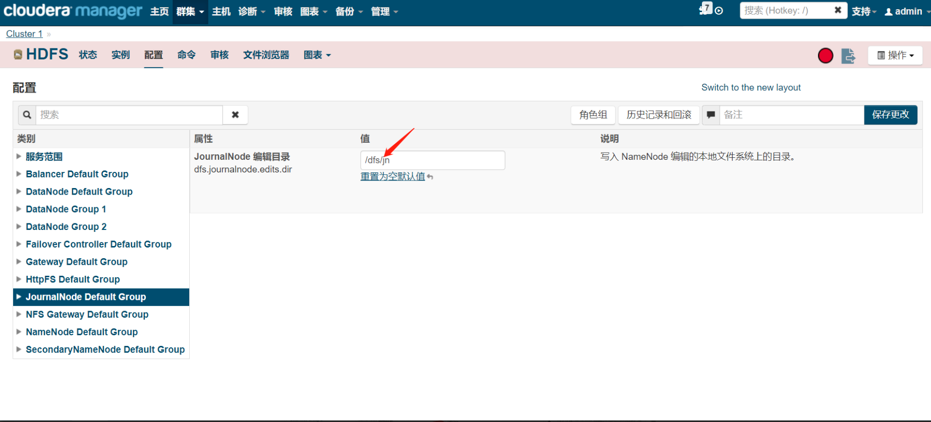Select NFS Gateway Default Group
Image resolution: width=931 pixels, height=422 pixels.
[87, 315]
